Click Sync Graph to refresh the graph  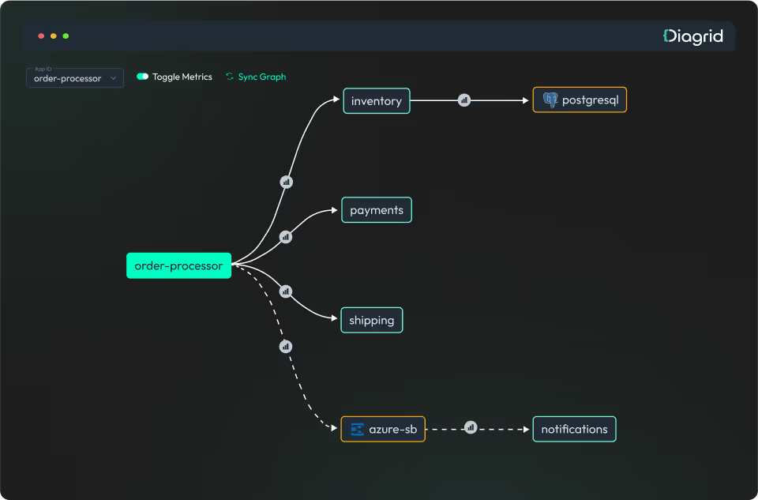(255, 77)
